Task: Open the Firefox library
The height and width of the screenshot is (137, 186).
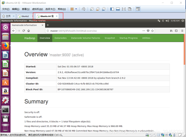Action: 171,31
